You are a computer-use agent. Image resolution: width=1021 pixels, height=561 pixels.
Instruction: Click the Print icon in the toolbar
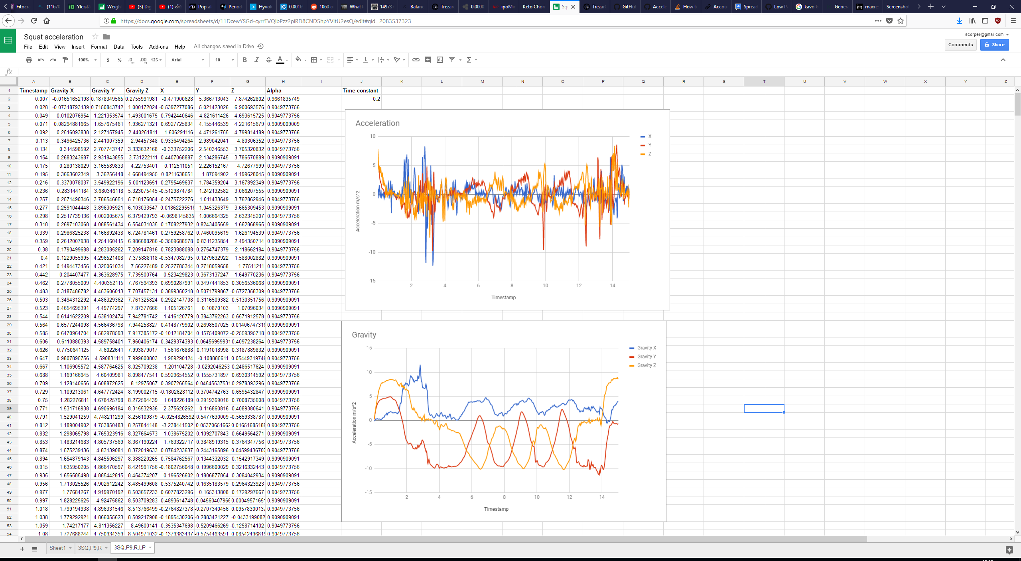[29, 60]
